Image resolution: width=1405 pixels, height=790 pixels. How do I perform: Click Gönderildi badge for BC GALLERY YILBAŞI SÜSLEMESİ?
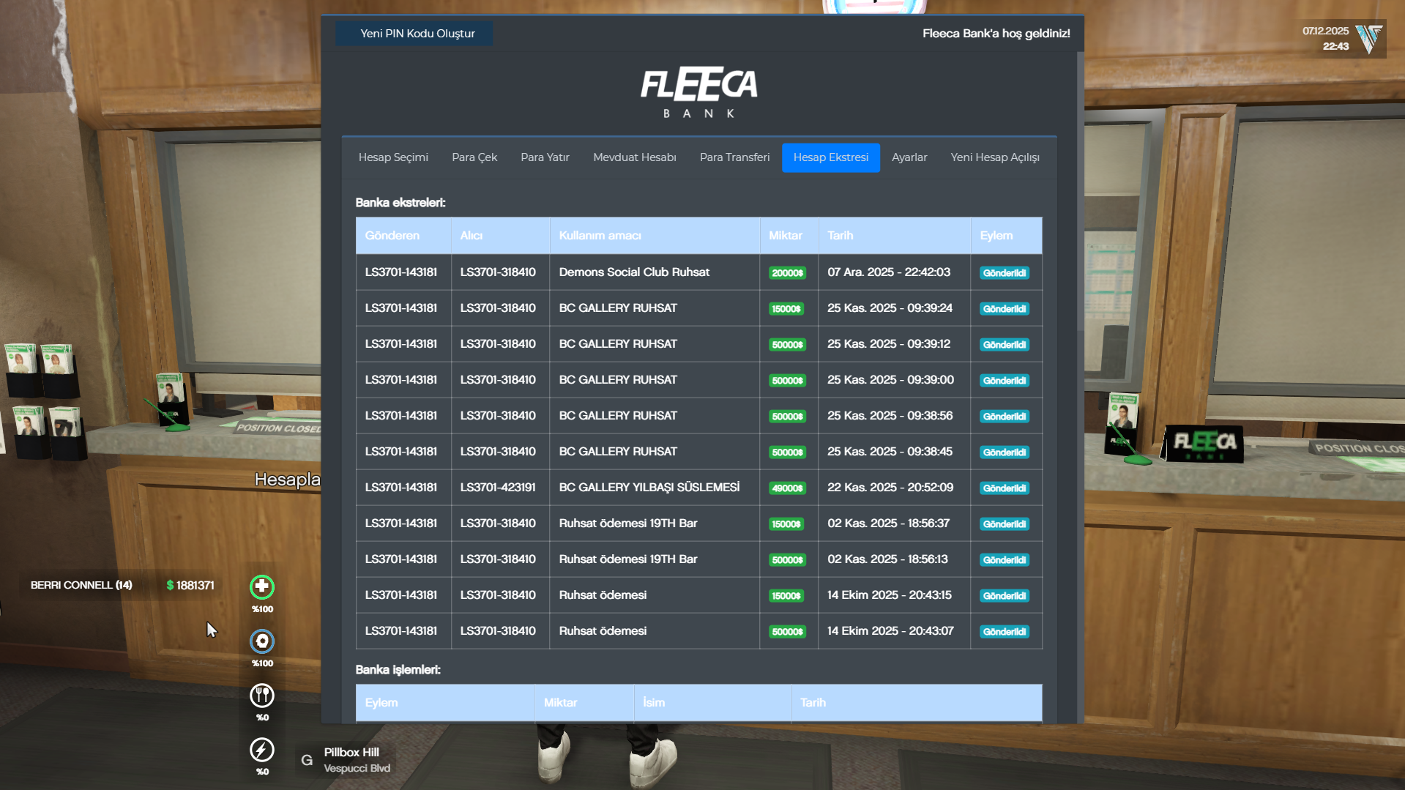point(1005,488)
